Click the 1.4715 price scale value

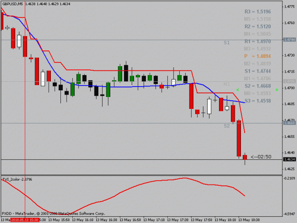(x=289, y=72)
